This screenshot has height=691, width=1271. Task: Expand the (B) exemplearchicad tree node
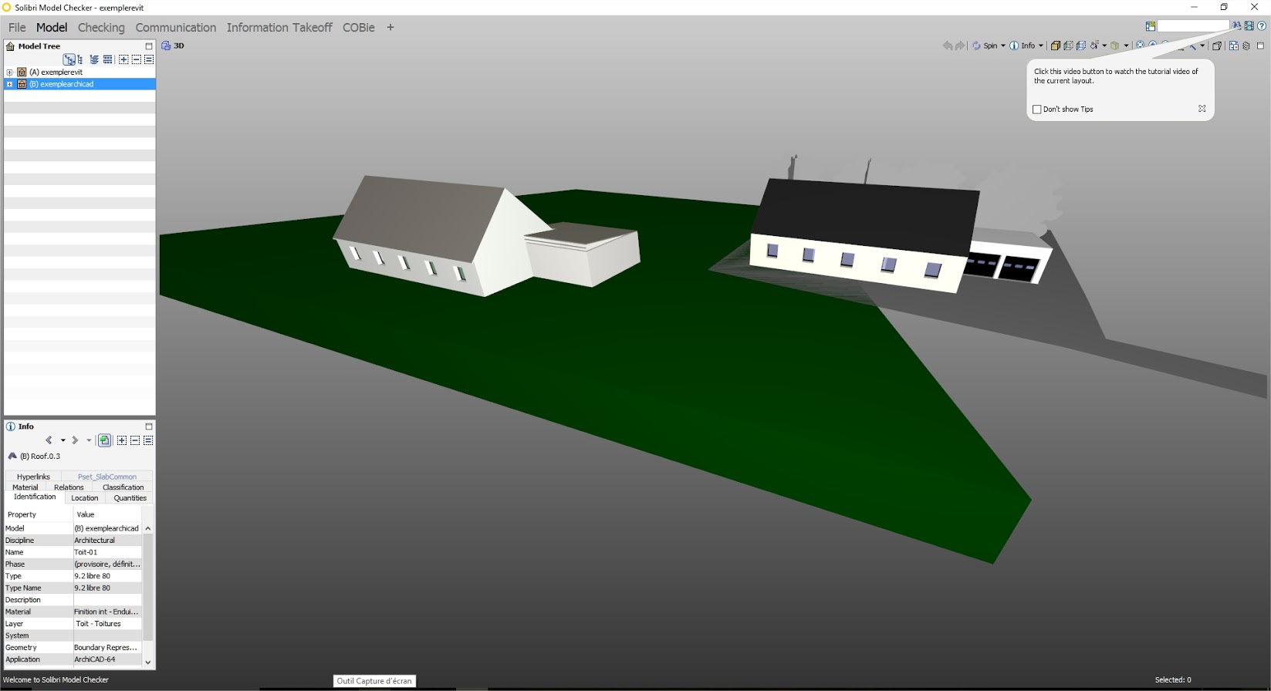tap(9, 84)
